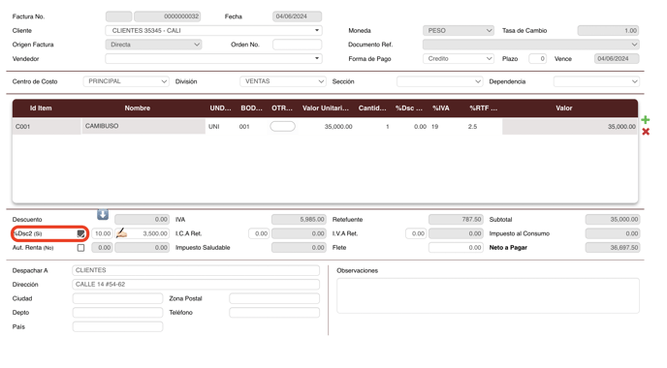
Task: Click the Aut. Renta percentage field
Action: coord(102,248)
